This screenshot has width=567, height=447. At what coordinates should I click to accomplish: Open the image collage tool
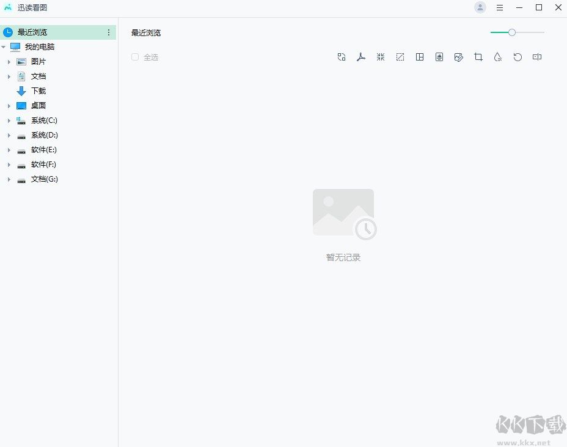[x=420, y=56]
